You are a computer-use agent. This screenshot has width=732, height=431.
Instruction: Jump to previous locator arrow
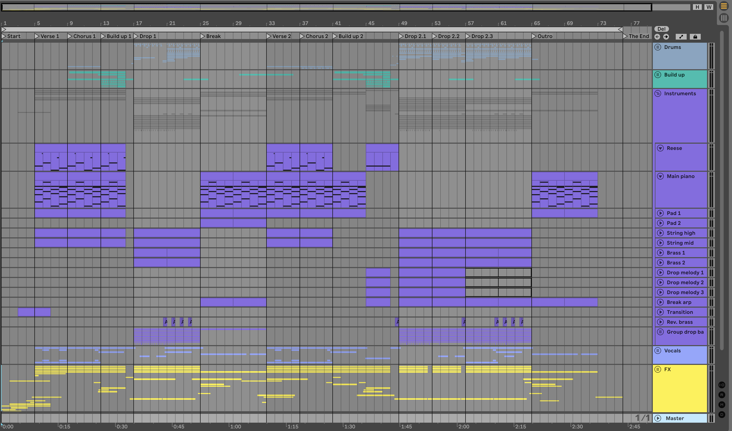657,37
